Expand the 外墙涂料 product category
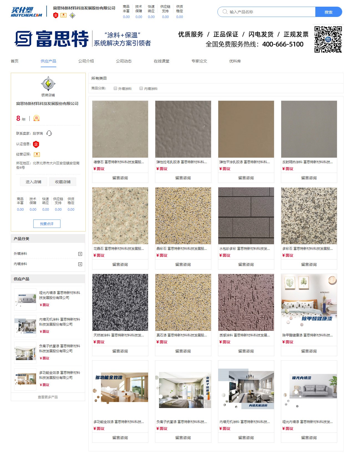This screenshot has height=453, width=350. [x=80, y=254]
